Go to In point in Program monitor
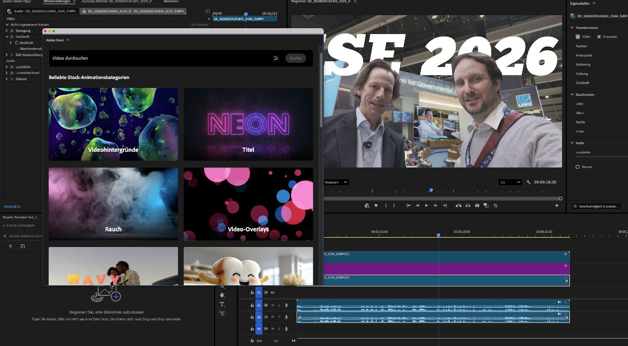Image resolution: width=628 pixels, height=346 pixels. click(x=409, y=206)
